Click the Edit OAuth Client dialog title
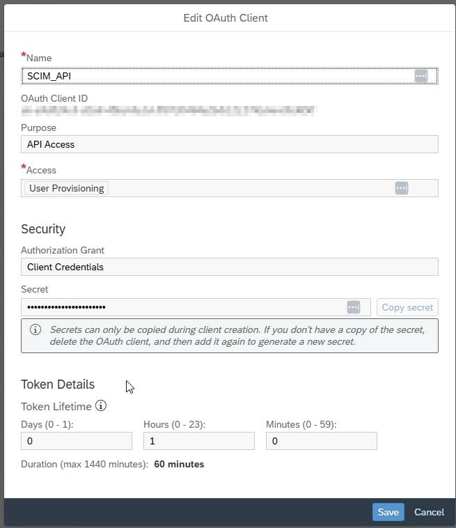The height and width of the screenshot is (528, 456). pos(226,18)
